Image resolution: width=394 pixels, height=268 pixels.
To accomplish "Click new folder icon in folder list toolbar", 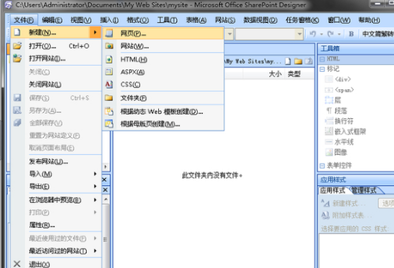I will point(298,61).
